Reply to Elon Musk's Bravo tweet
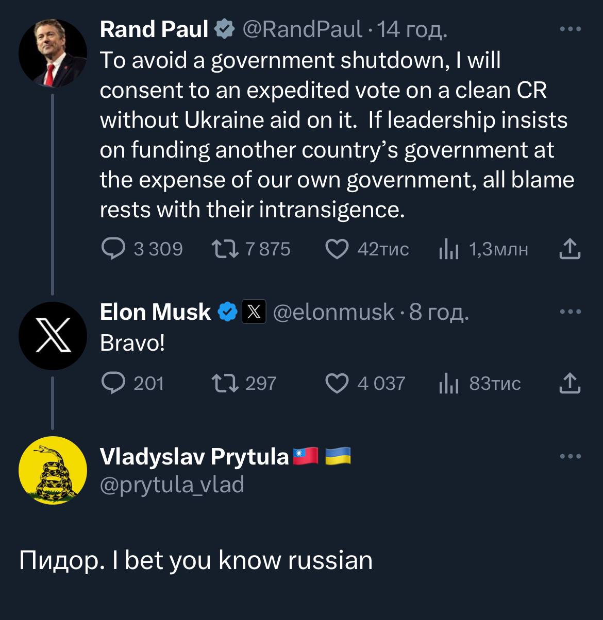 point(113,383)
